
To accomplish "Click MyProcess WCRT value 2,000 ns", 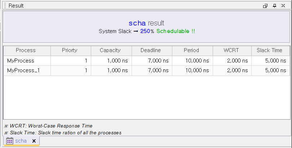I will pyautogui.click(x=238, y=61).
